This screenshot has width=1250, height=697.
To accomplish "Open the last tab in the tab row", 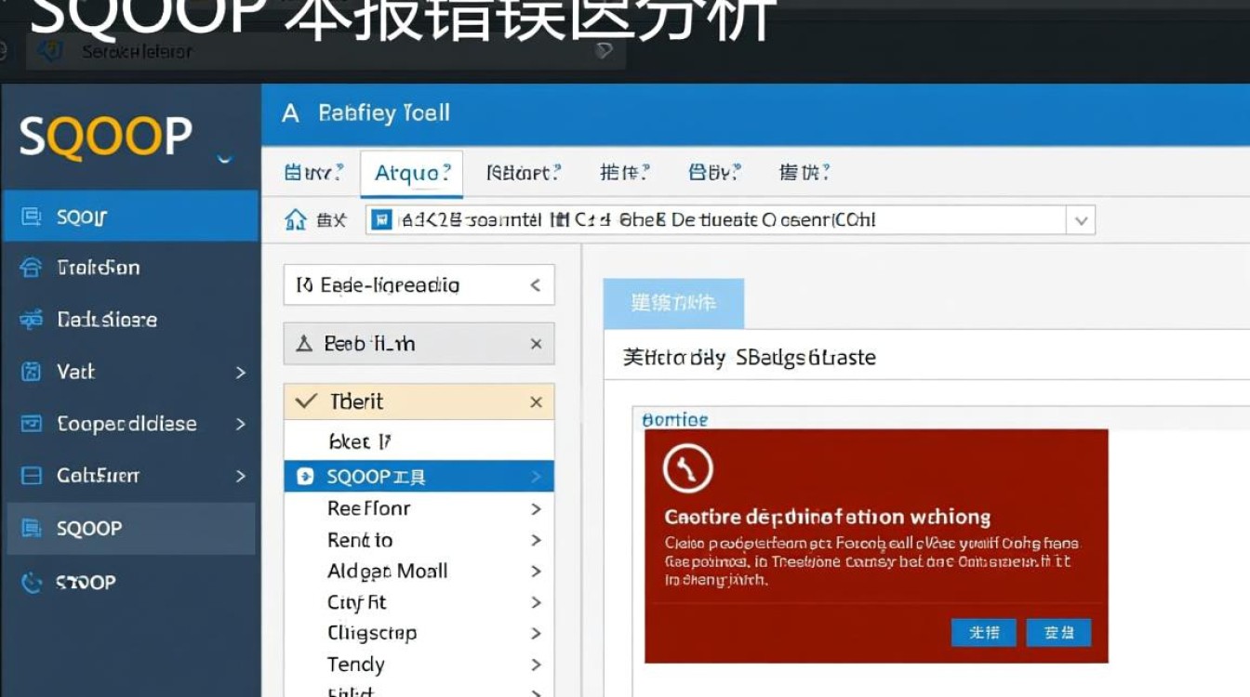I will click(804, 173).
